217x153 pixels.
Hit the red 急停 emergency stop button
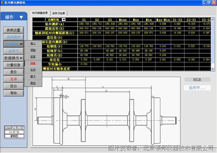coord(13,79)
